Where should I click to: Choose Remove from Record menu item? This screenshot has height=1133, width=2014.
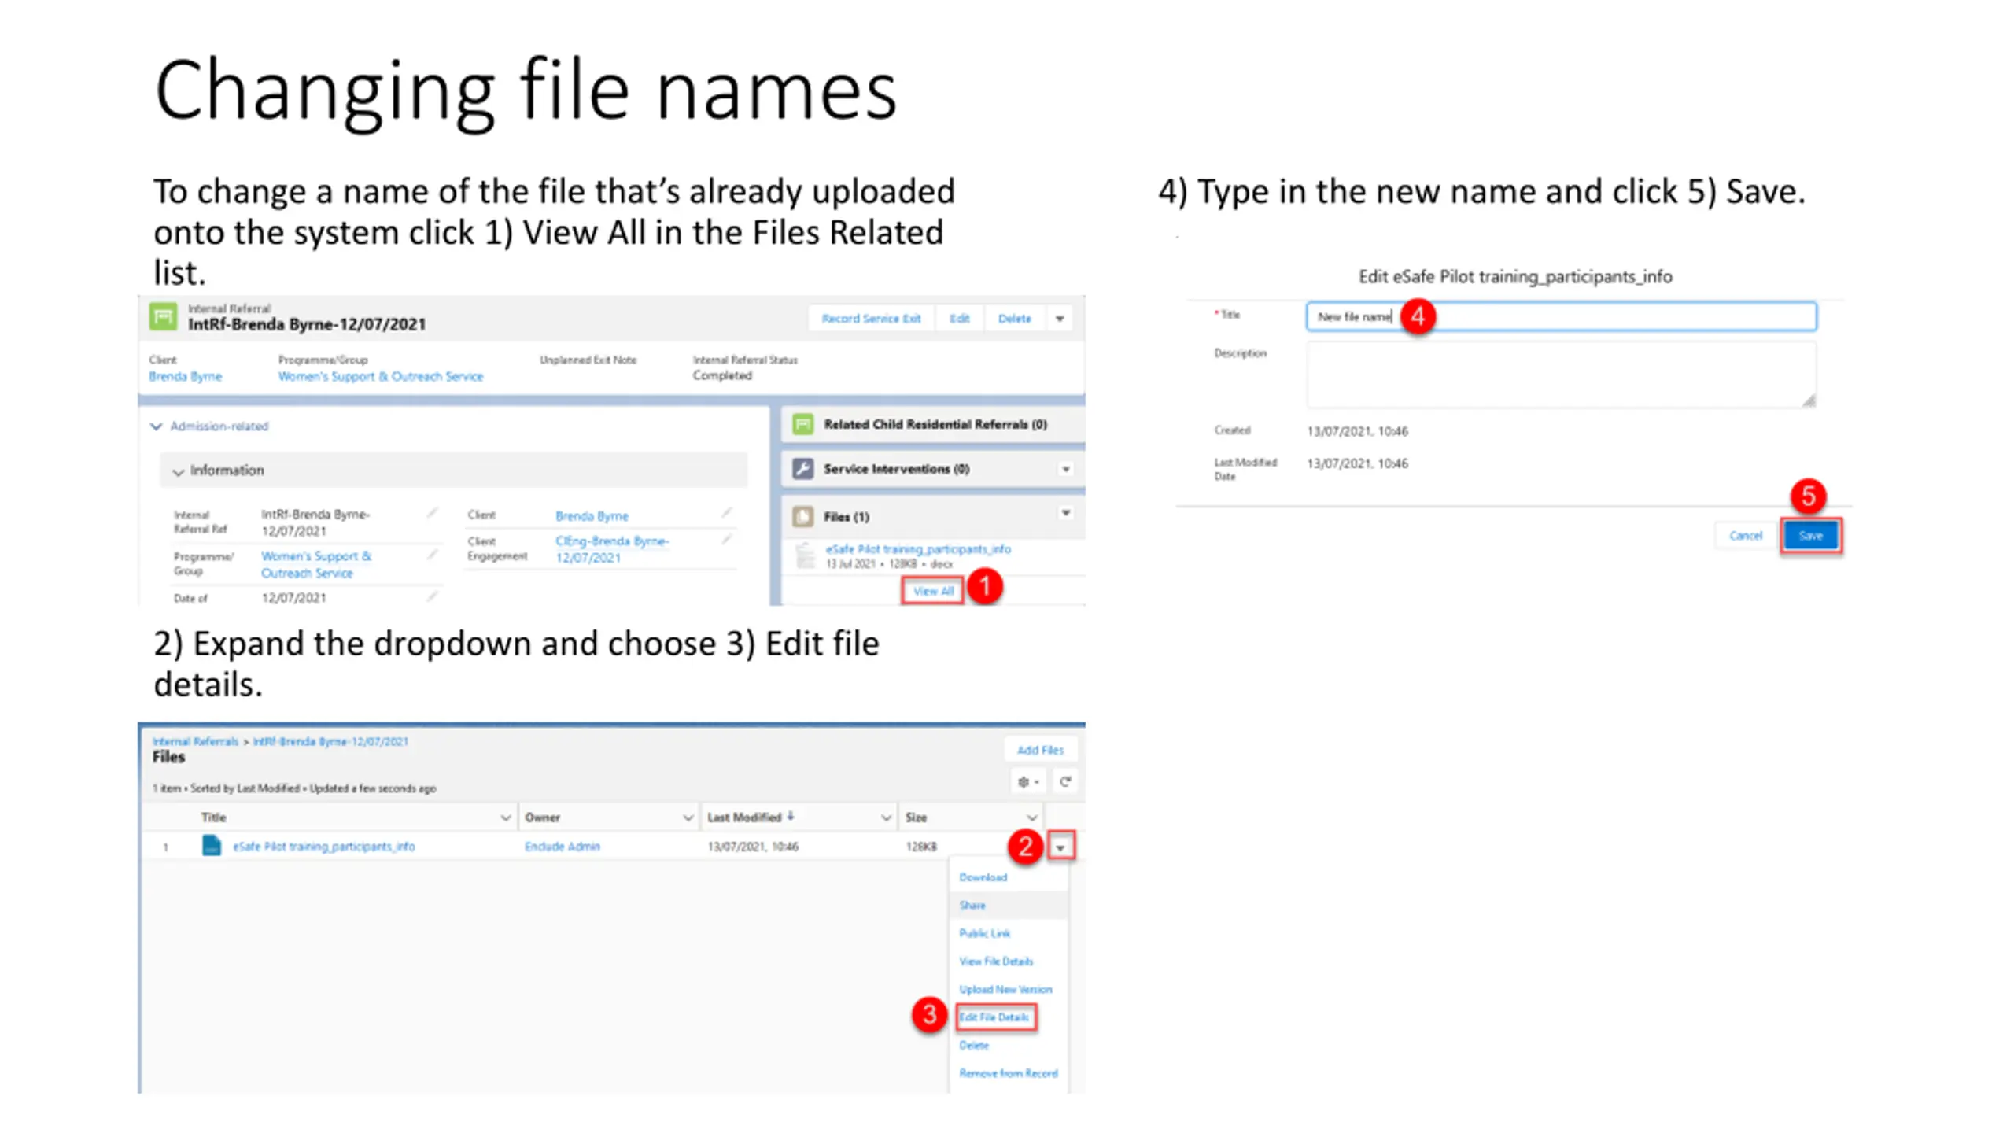(x=1009, y=1073)
